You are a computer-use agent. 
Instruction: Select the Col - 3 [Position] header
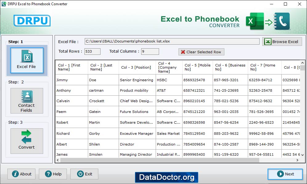click(137, 67)
